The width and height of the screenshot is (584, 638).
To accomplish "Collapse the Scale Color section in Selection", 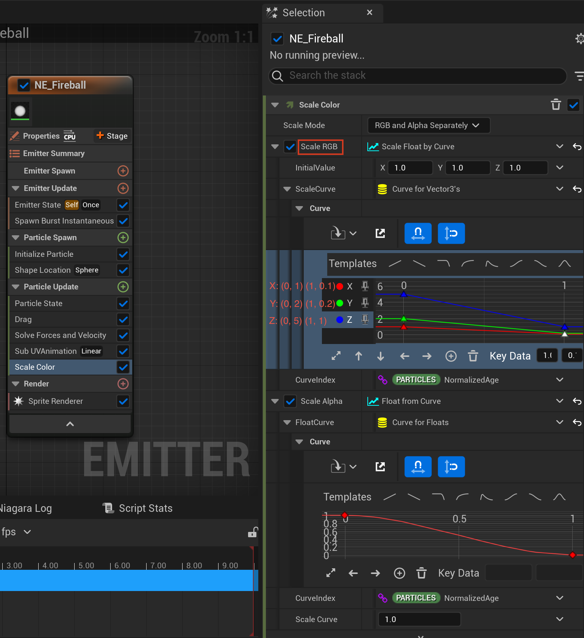I will point(275,105).
